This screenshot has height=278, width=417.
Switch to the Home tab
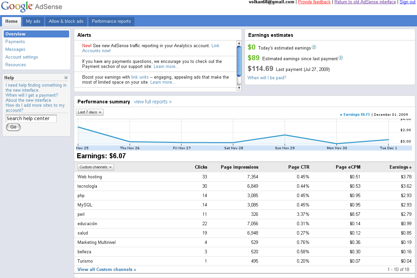point(11,21)
